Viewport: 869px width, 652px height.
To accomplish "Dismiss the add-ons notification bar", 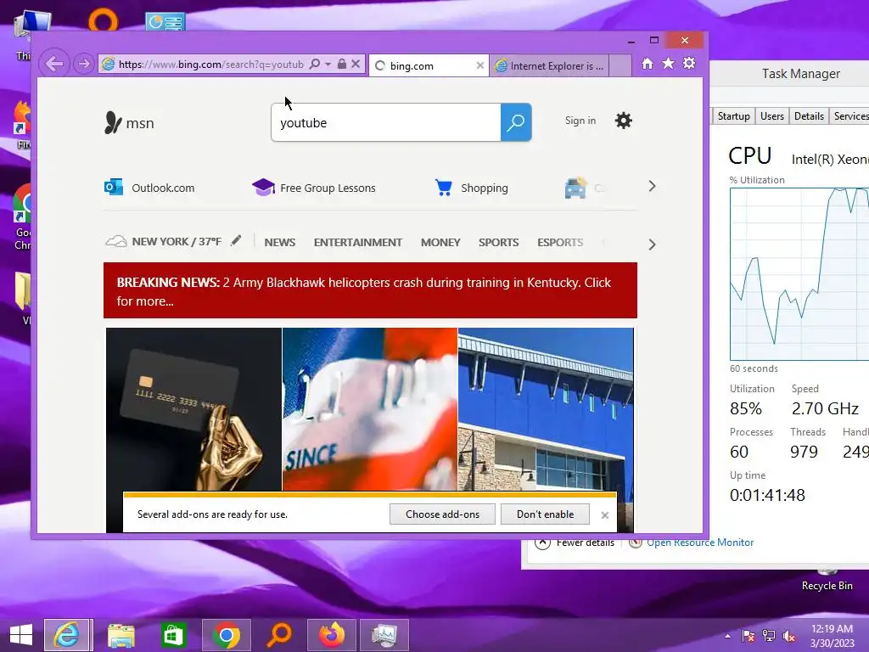I will 604,515.
